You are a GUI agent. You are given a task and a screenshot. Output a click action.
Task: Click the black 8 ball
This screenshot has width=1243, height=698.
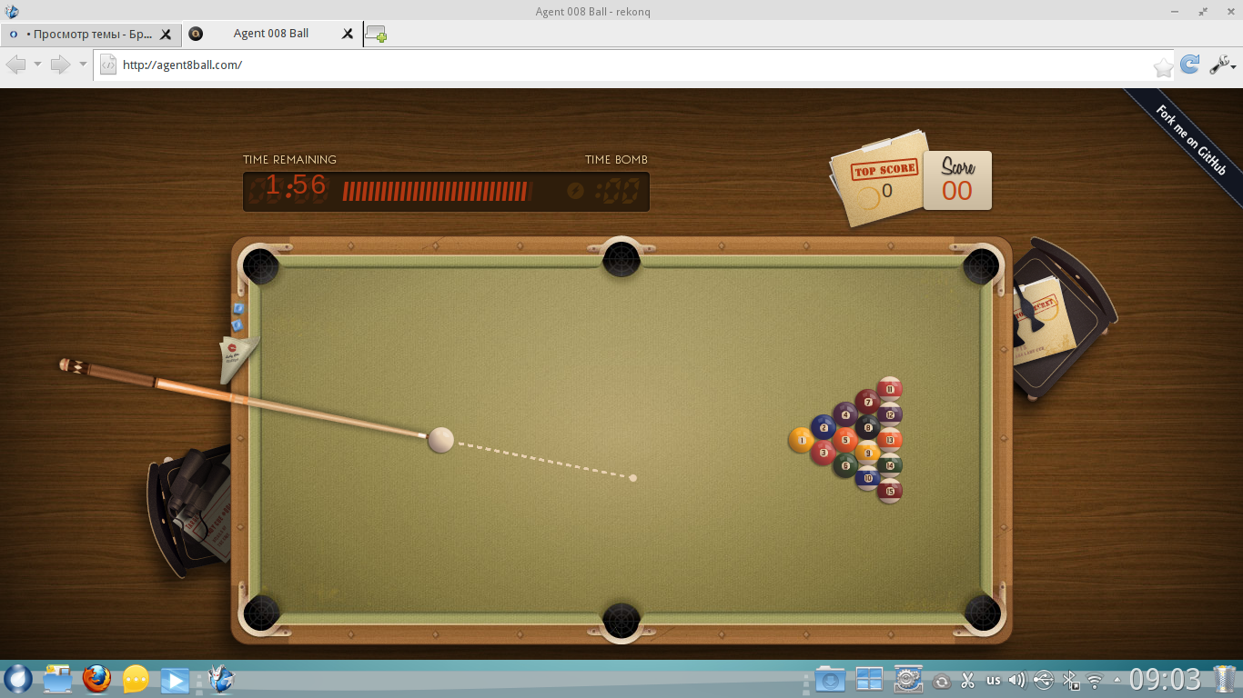[x=868, y=427]
